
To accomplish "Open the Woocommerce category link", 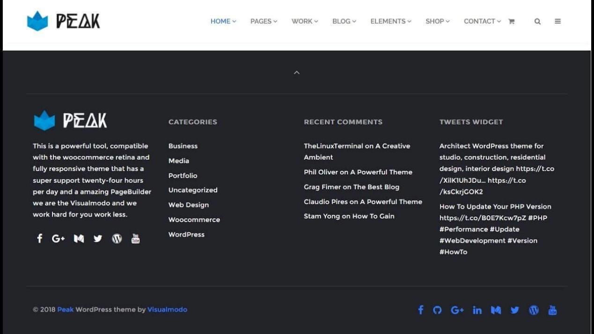I will click(x=194, y=220).
